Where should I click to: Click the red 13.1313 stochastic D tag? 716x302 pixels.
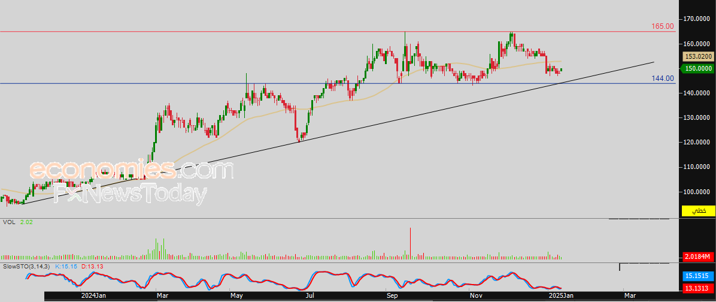698,288
